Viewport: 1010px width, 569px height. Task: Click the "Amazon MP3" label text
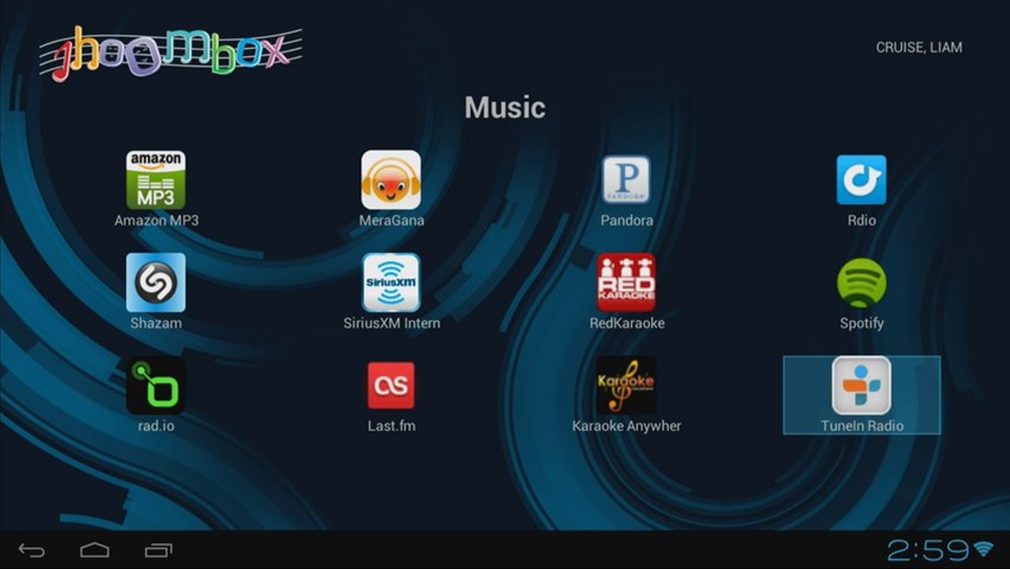156,220
